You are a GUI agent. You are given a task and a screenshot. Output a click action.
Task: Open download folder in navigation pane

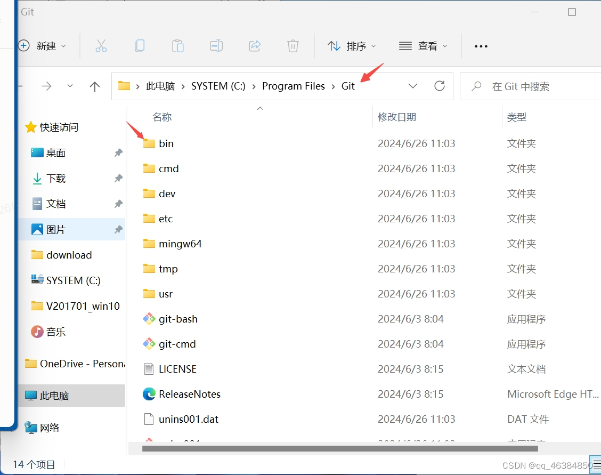pos(69,255)
